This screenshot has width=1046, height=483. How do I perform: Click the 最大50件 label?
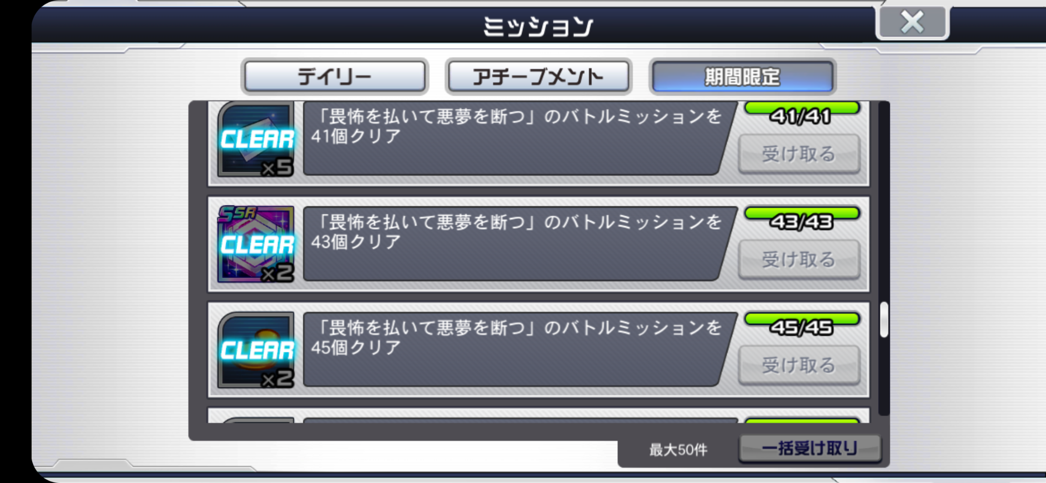(678, 450)
